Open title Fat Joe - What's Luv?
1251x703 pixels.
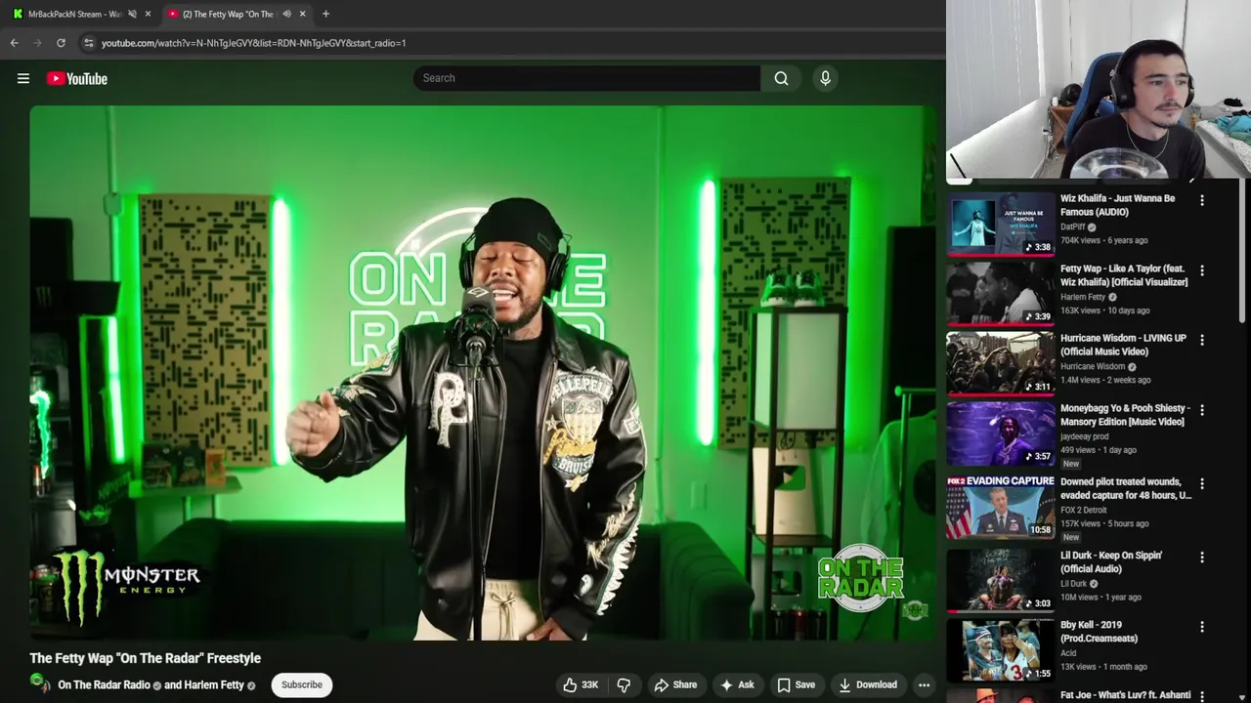(x=1126, y=695)
